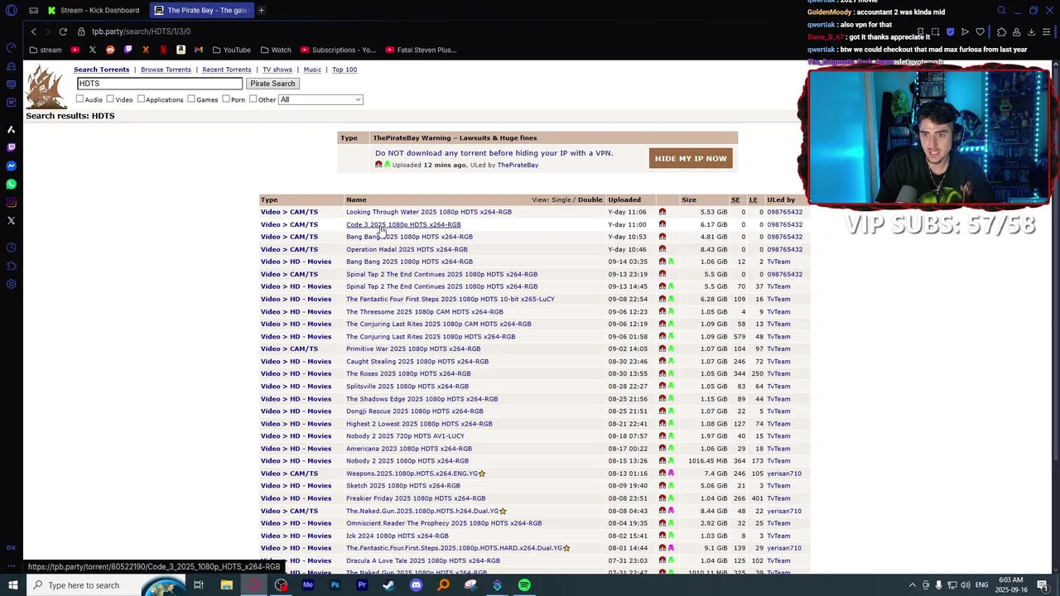This screenshot has height=596, width=1060.
Task: Go to Recent Torrents
Action: pyautogui.click(x=227, y=70)
